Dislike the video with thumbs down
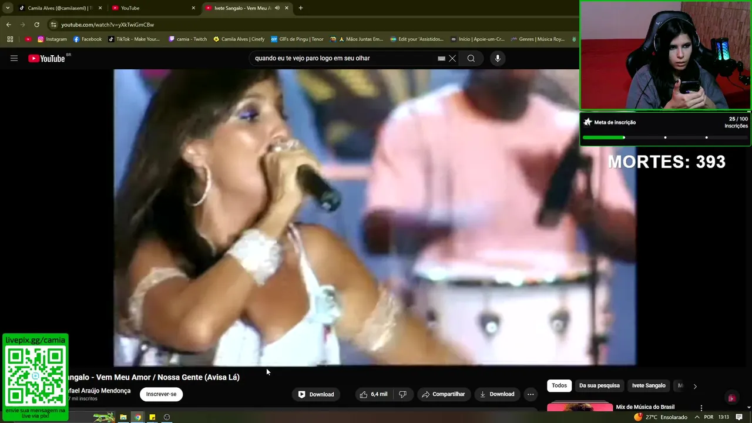 point(402,394)
